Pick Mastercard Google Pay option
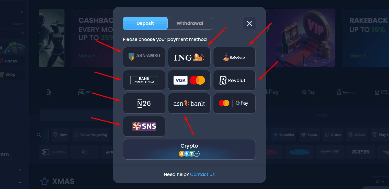 coord(234,103)
